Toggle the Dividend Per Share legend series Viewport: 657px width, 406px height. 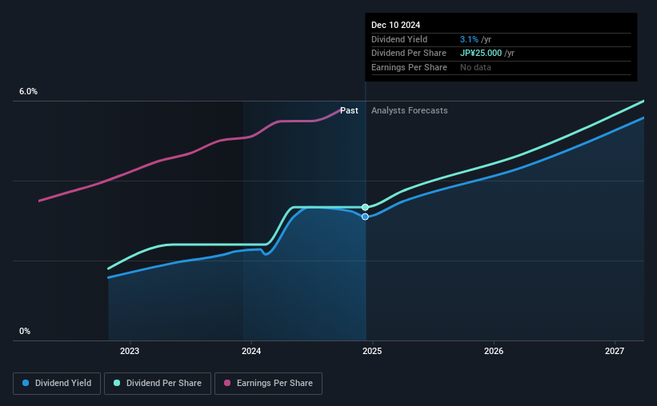[158, 384]
